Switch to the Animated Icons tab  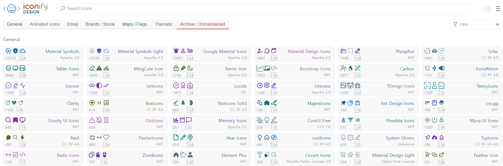click(45, 24)
